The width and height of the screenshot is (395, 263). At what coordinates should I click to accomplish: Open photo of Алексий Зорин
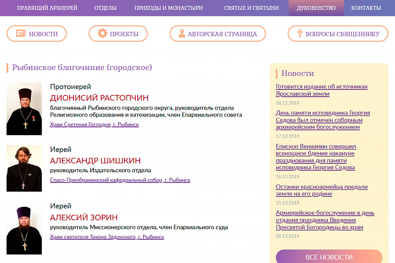pyautogui.click(x=24, y=228)
